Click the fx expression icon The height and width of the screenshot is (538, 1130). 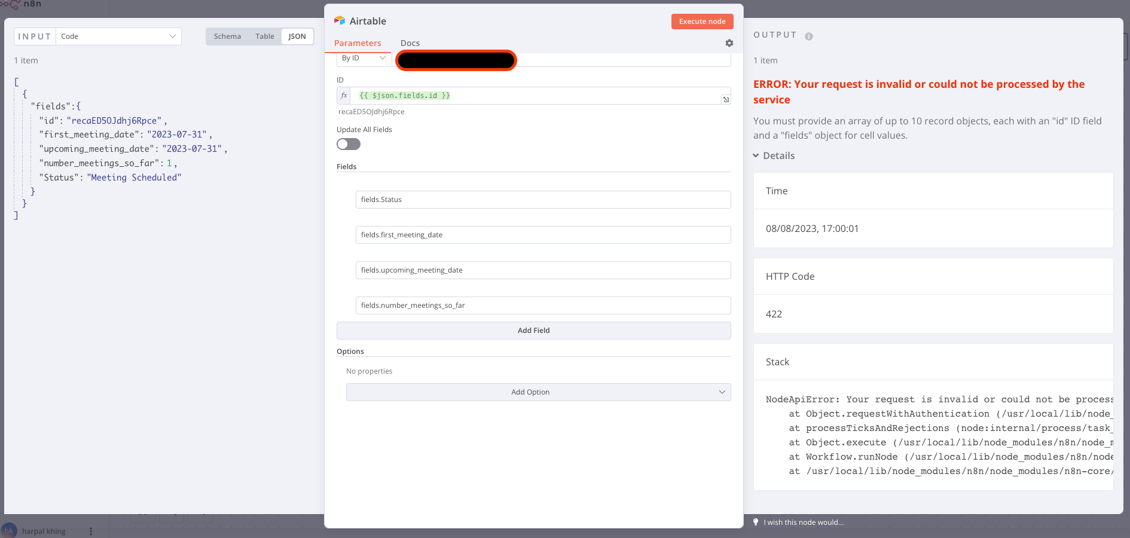coord(344,96)
